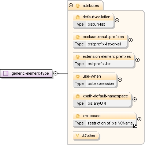The width and height of the screenshot is (145, 145).
Task: Click the @ icon beside xml:space
Action: [78, 116]
